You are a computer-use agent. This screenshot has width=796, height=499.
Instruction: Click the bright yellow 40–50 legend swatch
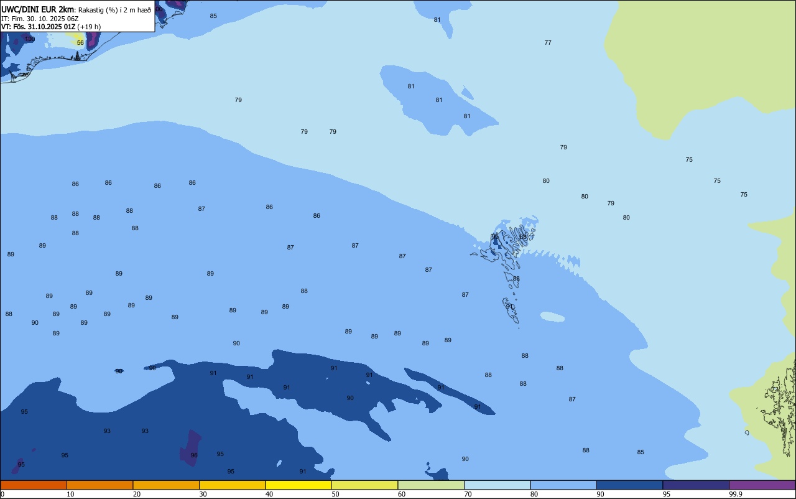point(298,485)
